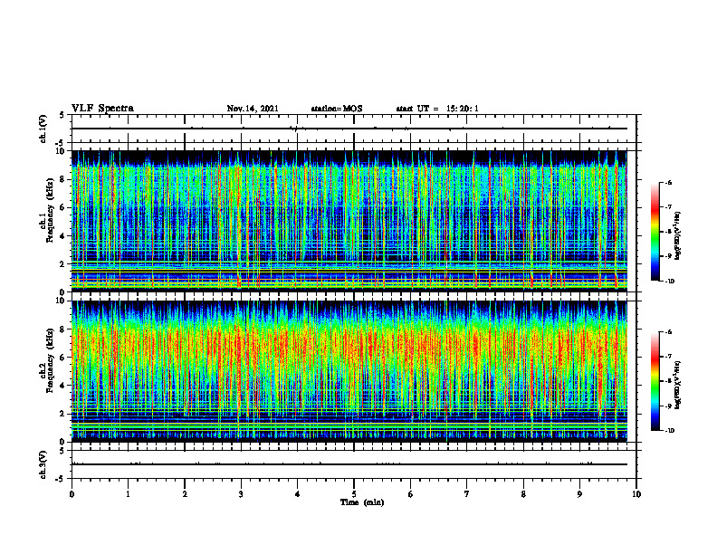Click the ch.1 spectrogram plot area
Screen dimensions: 717x554
[x=349, y=221]
